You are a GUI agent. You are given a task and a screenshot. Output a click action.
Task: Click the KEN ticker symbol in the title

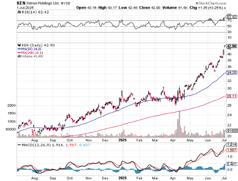(21, 3)
